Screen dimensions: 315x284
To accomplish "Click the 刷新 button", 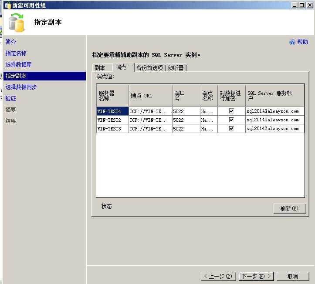I will pyautogui.click(x=290, y=208).
